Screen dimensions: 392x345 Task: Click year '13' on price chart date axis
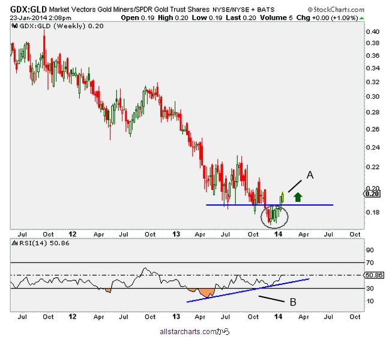(176, 234)
